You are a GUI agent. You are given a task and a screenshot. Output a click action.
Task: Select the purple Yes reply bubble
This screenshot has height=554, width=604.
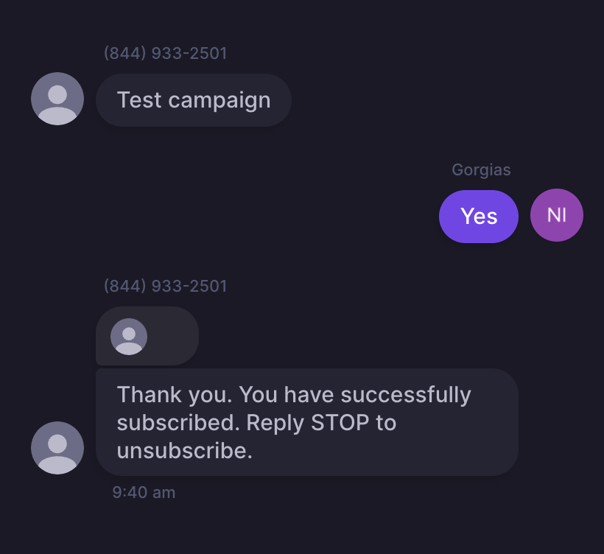(x=479, y=216)
